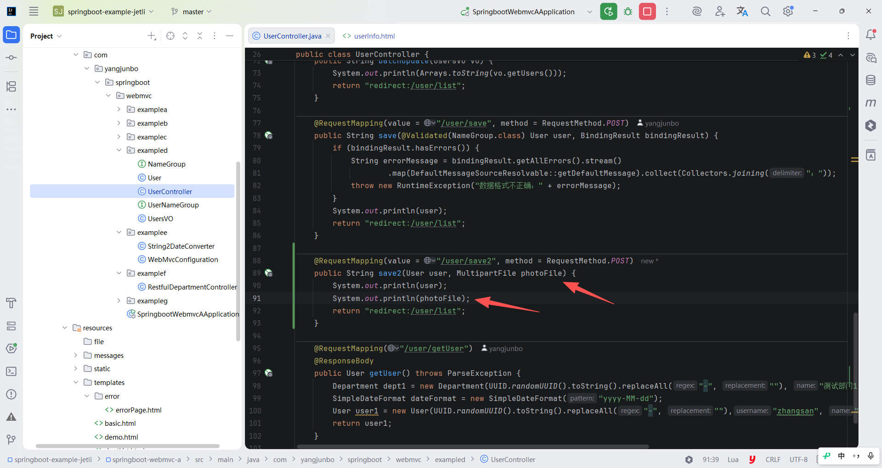The height and width of the screenshot is (468, 882).
Task: Click the UTF-8 encoding widget
Action: (x=798, y=459)
